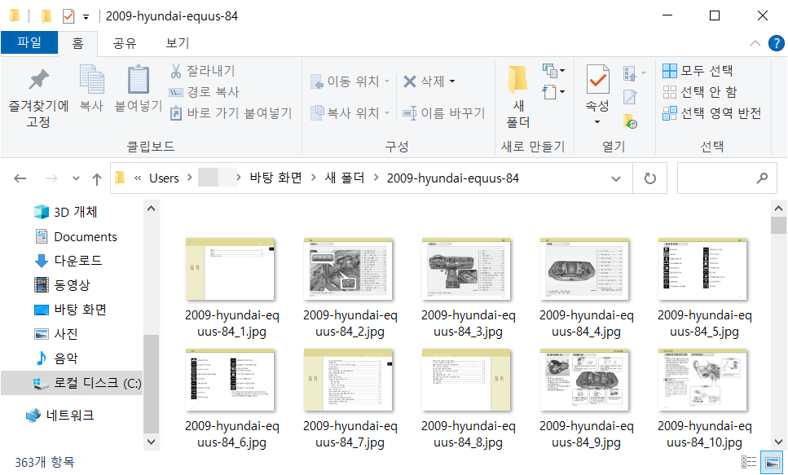Image resolution: width=788 pixels, height=475 pixels.
Task: Collapse the ribbon with chevron
Action: coord(755,43)
